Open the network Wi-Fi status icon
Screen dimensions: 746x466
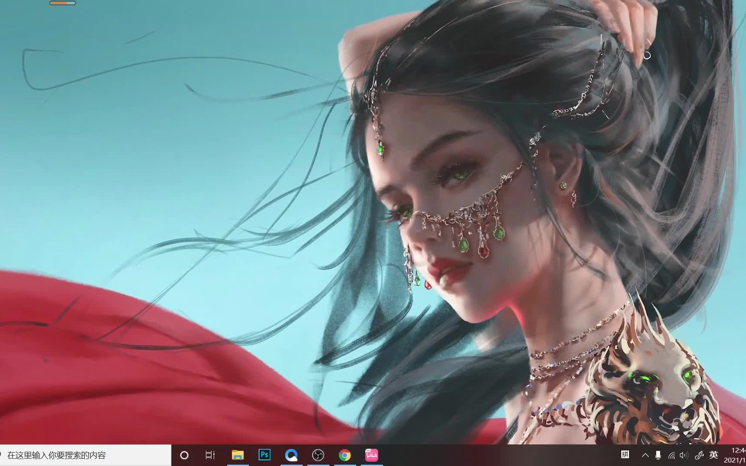coord(672,455)
